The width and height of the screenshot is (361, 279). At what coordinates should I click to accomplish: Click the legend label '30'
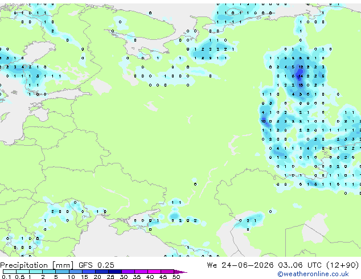click(124, 277)
